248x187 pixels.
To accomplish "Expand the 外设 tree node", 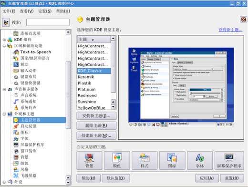I will 4,182.
